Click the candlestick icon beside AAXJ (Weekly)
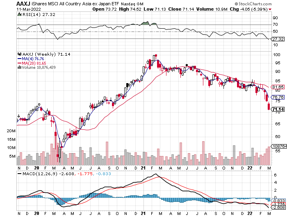 19,54
